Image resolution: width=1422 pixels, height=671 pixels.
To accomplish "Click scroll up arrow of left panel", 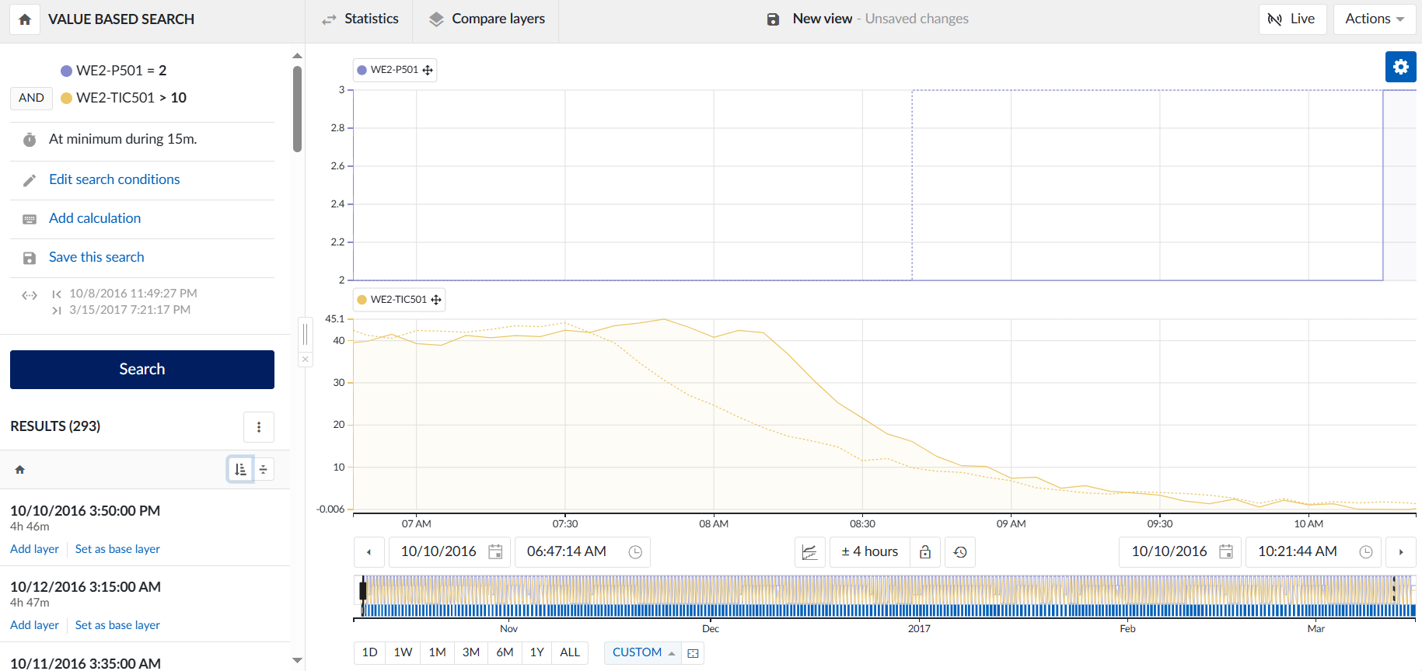I will (297, 55).
